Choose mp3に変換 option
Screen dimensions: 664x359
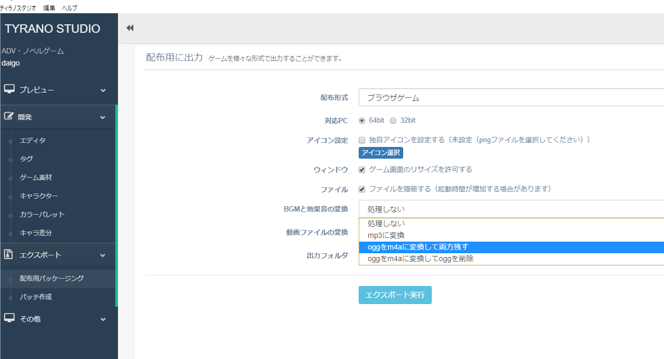[511, 235]
